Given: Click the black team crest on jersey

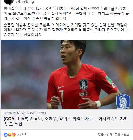Looking at the screenshot, I should click(84, 85).
